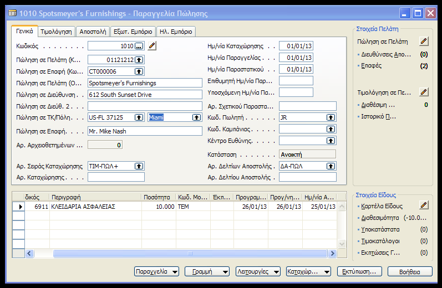Click up arrow of lines vertical scrollbar
Viewport: 442px width, 288px height.
click(x=342, y=207)
